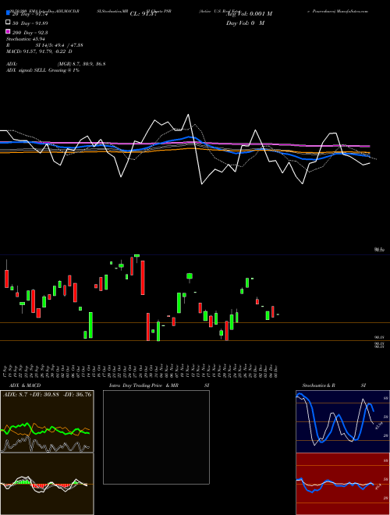
Task: Click the white 50 Day legend swatch
Action: pyautogui.click(x=9, y=23)
